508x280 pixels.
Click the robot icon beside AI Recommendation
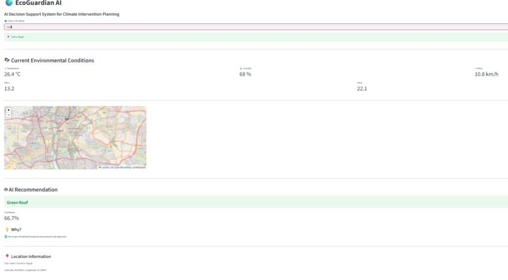pyautogui.click(x=6, y=190)
